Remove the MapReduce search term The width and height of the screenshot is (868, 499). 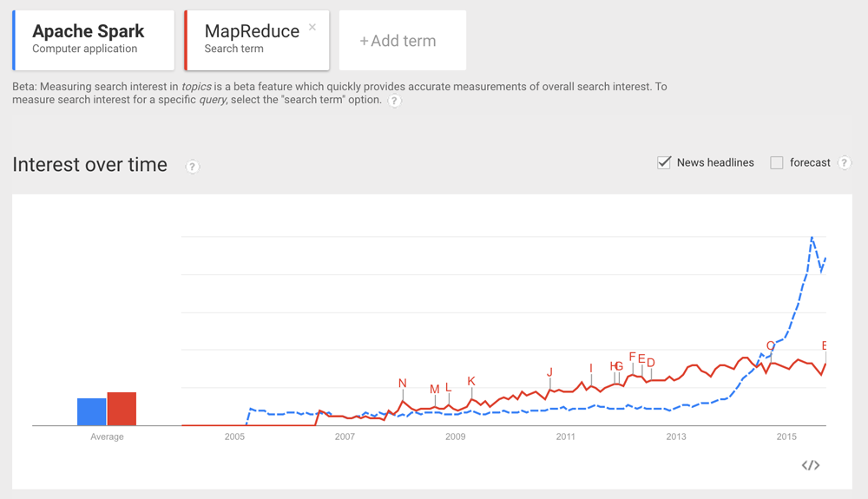312,28
